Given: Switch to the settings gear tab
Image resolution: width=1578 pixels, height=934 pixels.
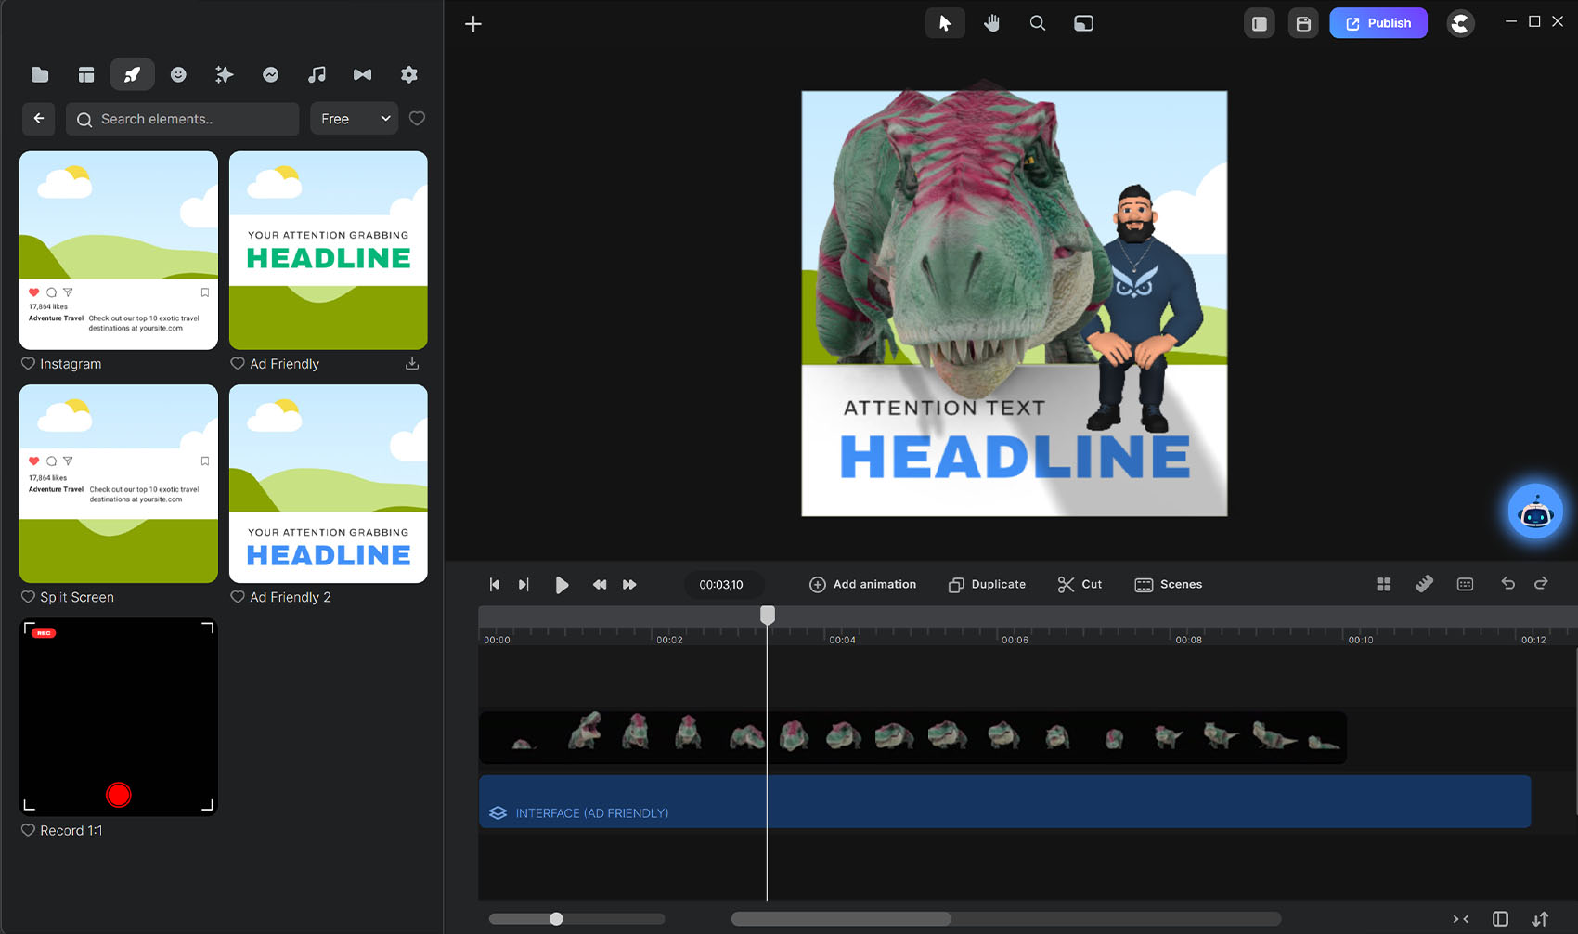Looking at the screenshot, I should 408,74.
